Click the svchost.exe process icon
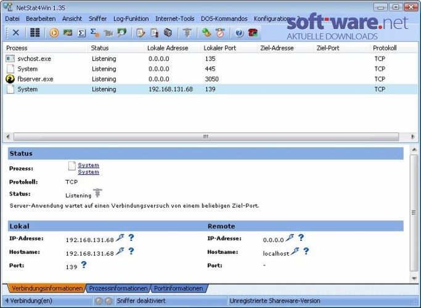Screen dimensions: 421x308 click(x=10, y=59)
